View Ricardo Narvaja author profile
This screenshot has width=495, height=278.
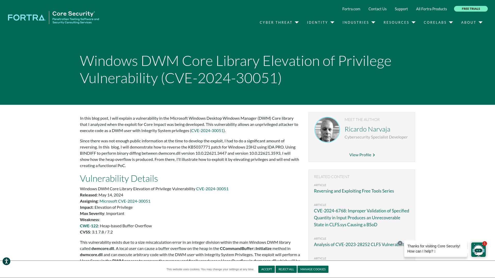(362, 155)
